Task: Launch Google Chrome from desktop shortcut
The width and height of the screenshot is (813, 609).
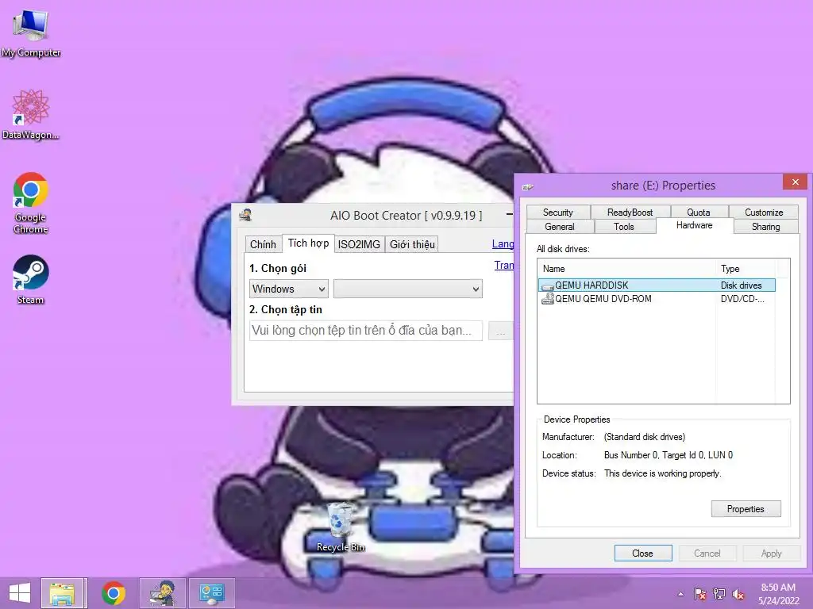Action: [x=31, y=202]
